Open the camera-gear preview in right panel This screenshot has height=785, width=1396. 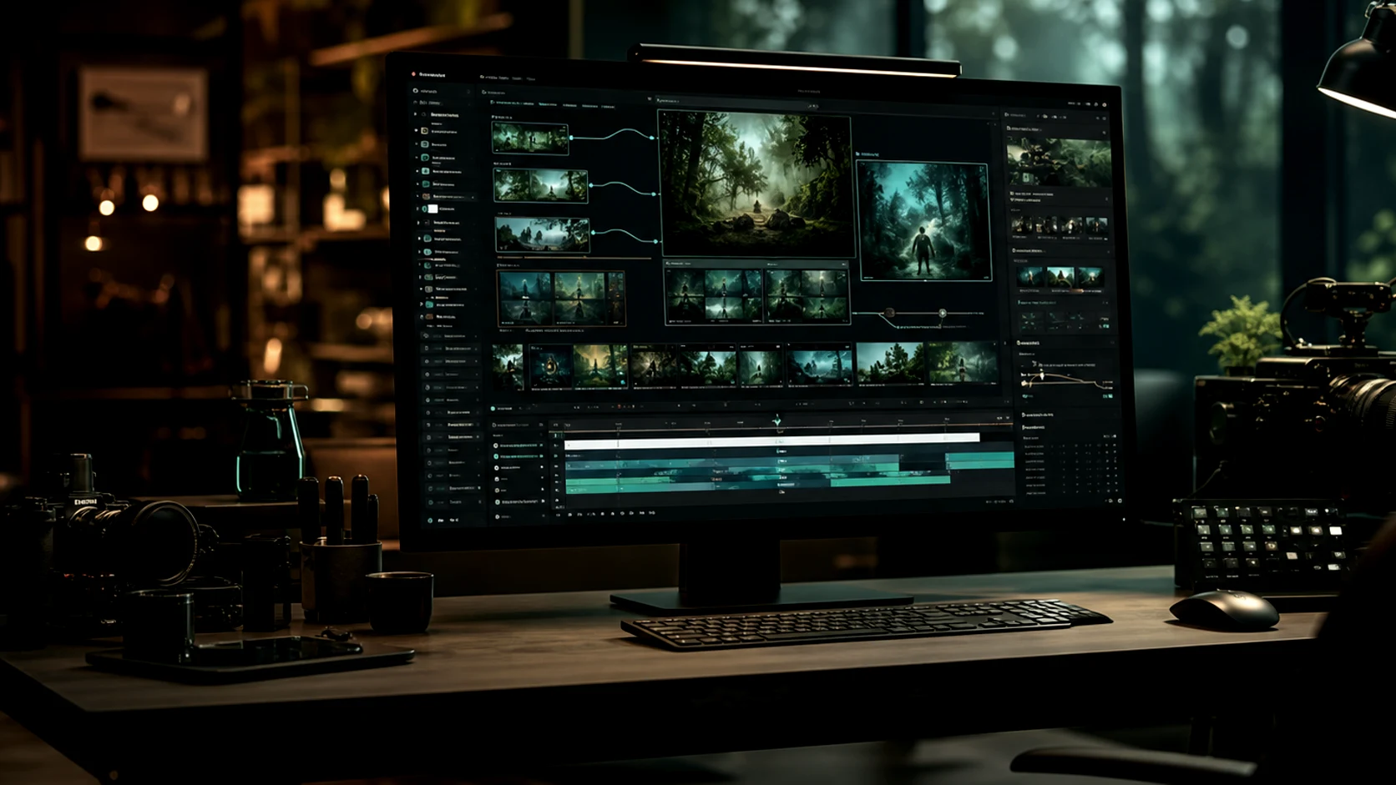[x=1058, y=163]
